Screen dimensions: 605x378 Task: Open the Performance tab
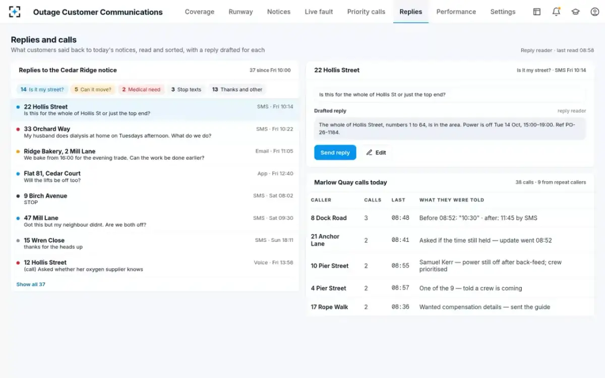pos(456,12)
